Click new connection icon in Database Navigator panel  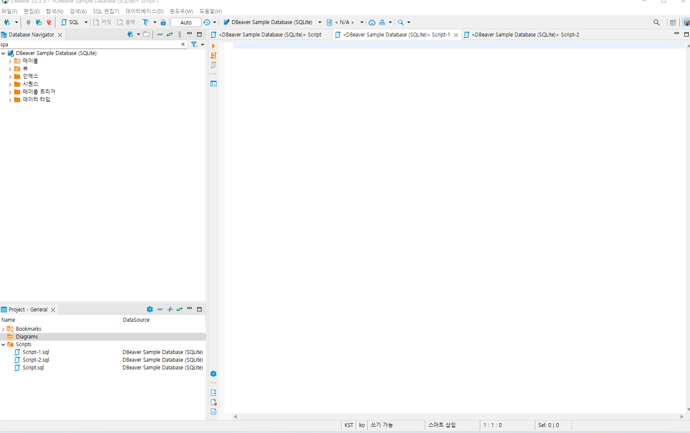point(130,34)
